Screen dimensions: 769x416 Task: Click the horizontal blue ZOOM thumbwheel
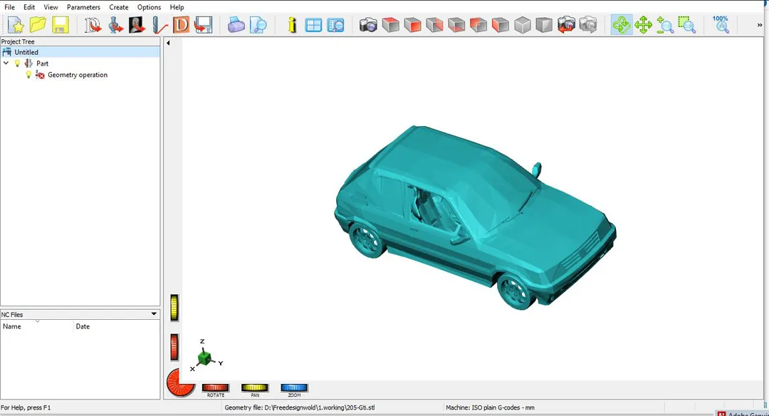click(x=294, y=388)
